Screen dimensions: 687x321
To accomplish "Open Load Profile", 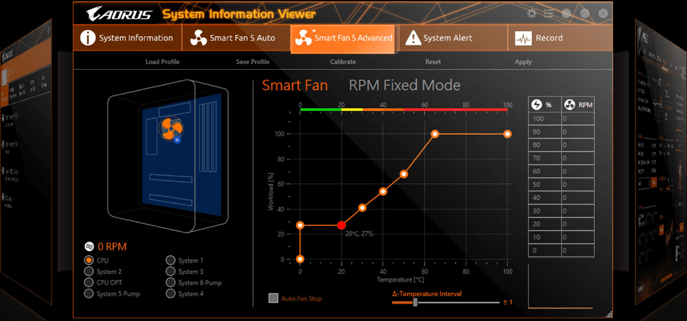I will click(162, 62).
